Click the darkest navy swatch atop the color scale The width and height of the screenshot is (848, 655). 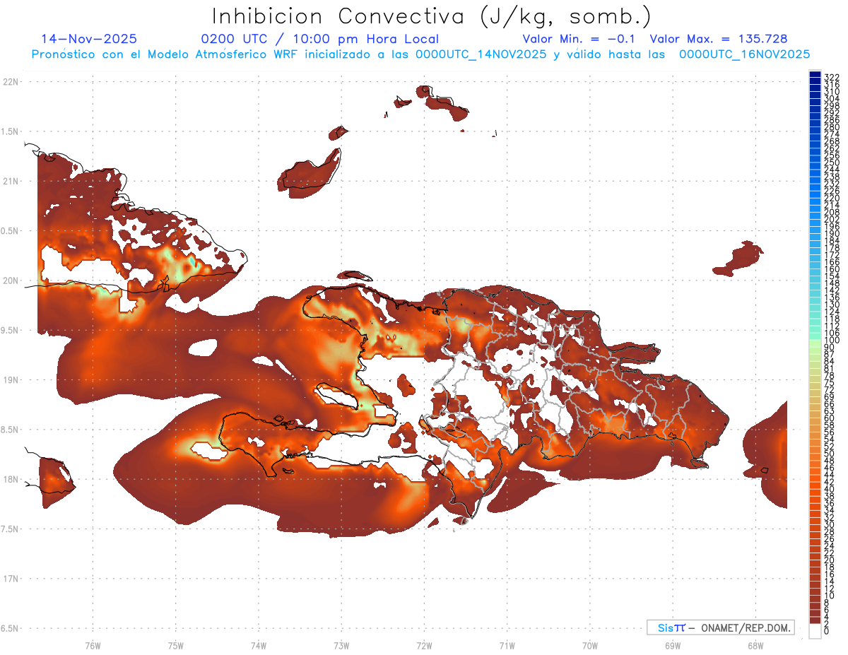pyautogui.click(x=815, y=74)
